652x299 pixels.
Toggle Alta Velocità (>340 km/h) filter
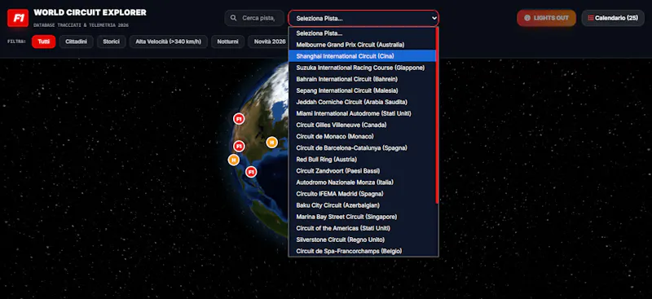pos(169,42)
